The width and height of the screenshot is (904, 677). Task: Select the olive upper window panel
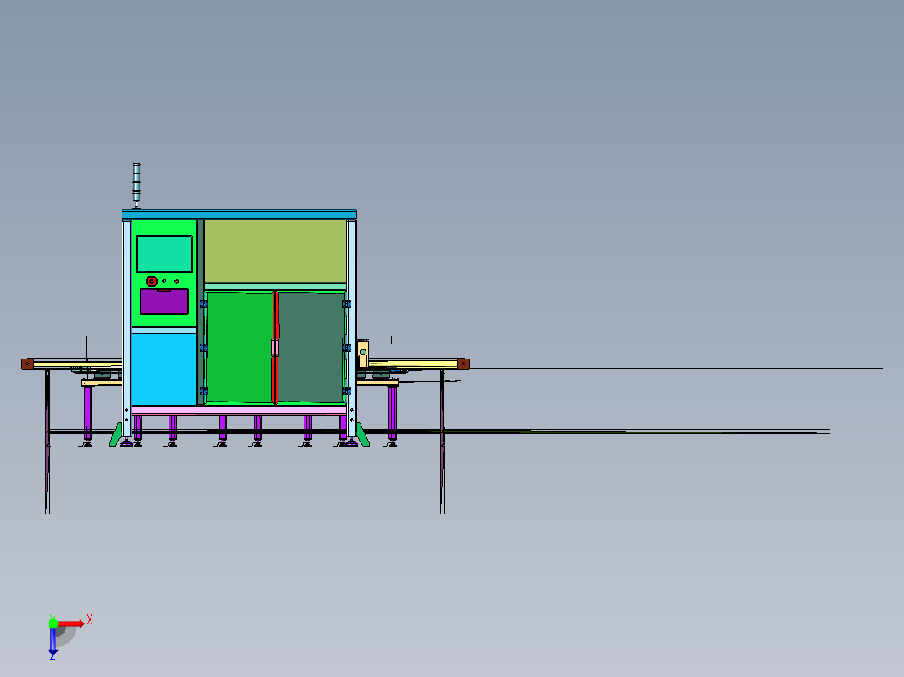click(275, 252)
